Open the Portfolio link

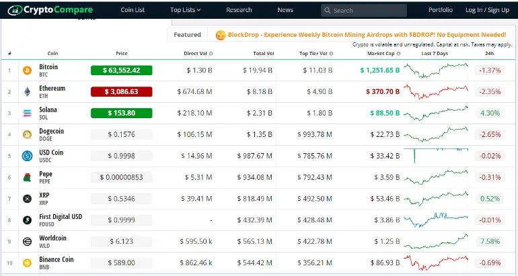point(440,10)
